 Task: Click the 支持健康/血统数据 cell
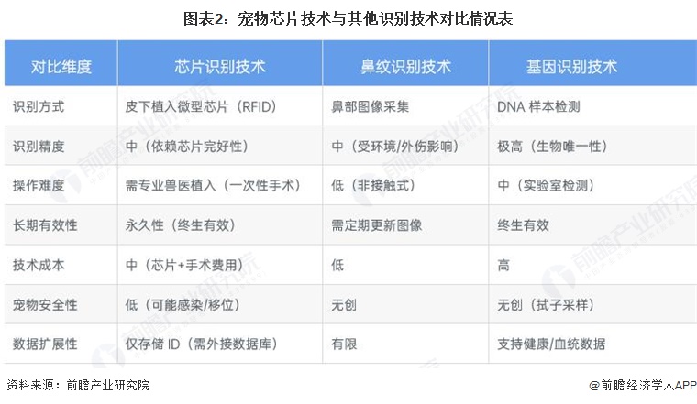(551, 344)
